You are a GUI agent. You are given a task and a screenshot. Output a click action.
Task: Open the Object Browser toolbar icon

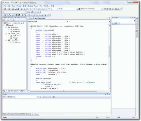110,9
